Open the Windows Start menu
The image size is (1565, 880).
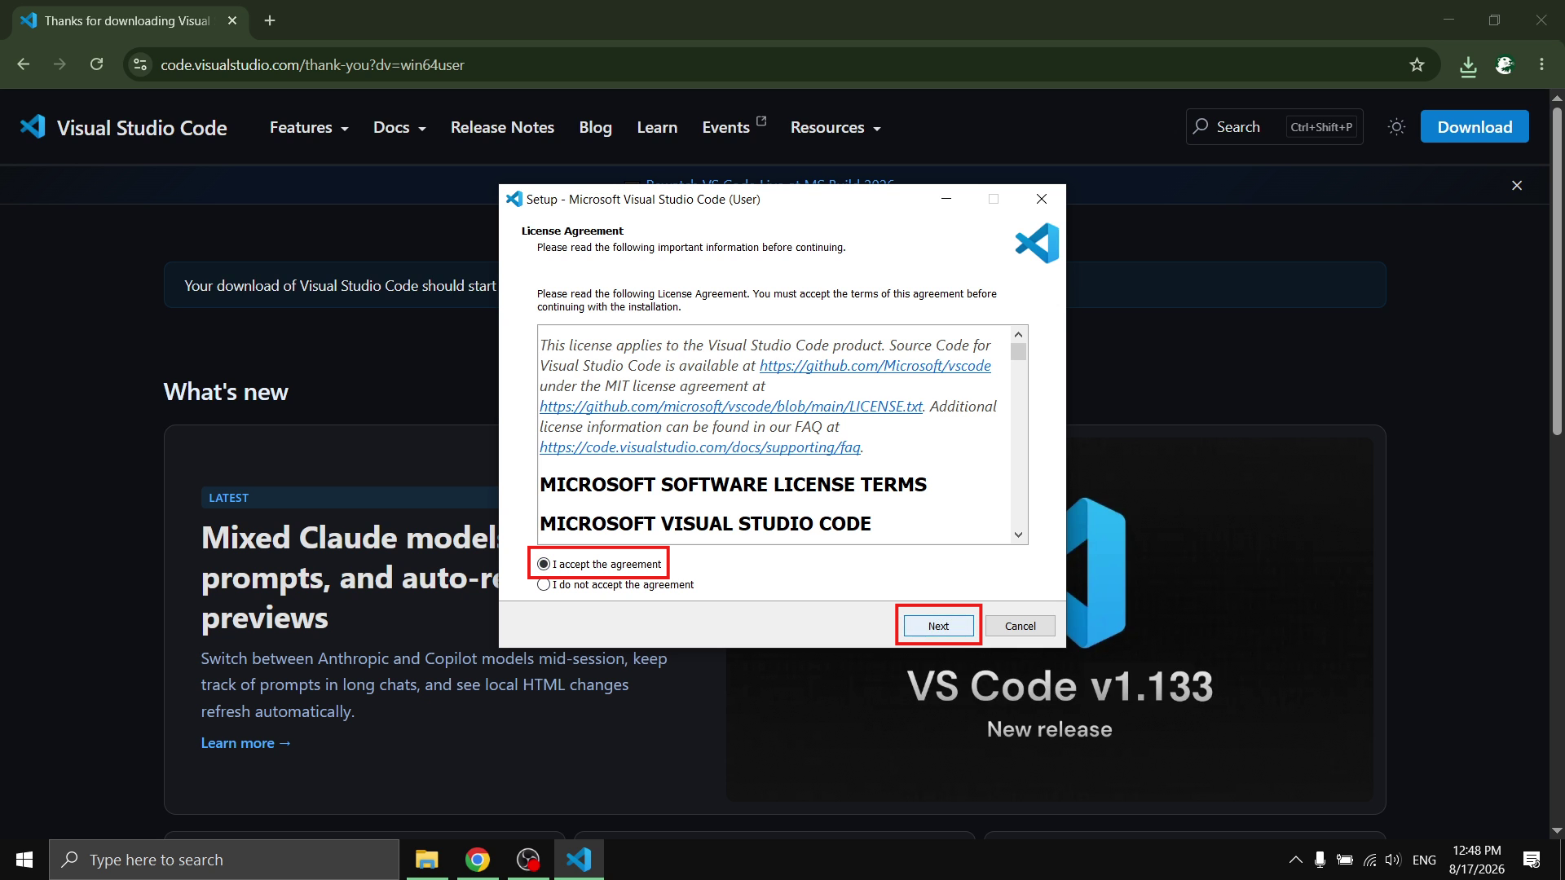coord(24,860)
